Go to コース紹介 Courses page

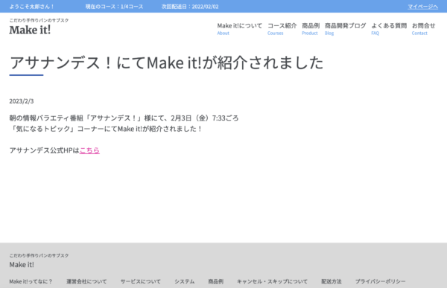click(282, 29)
